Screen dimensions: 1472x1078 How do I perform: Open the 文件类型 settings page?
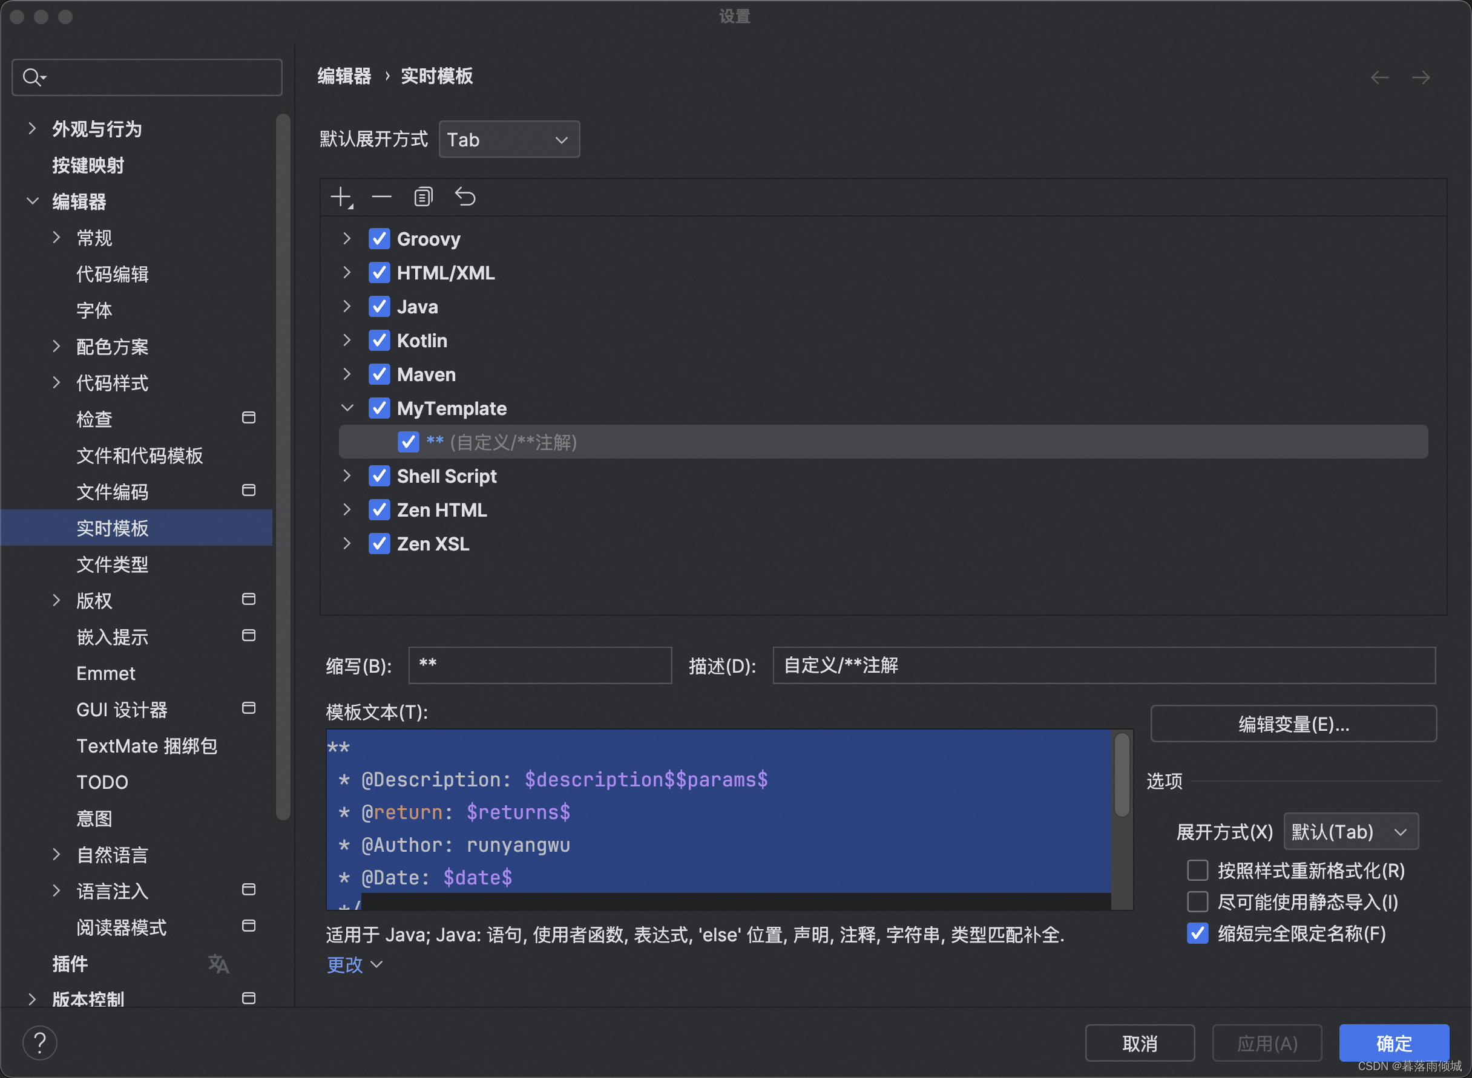(113, 564)
